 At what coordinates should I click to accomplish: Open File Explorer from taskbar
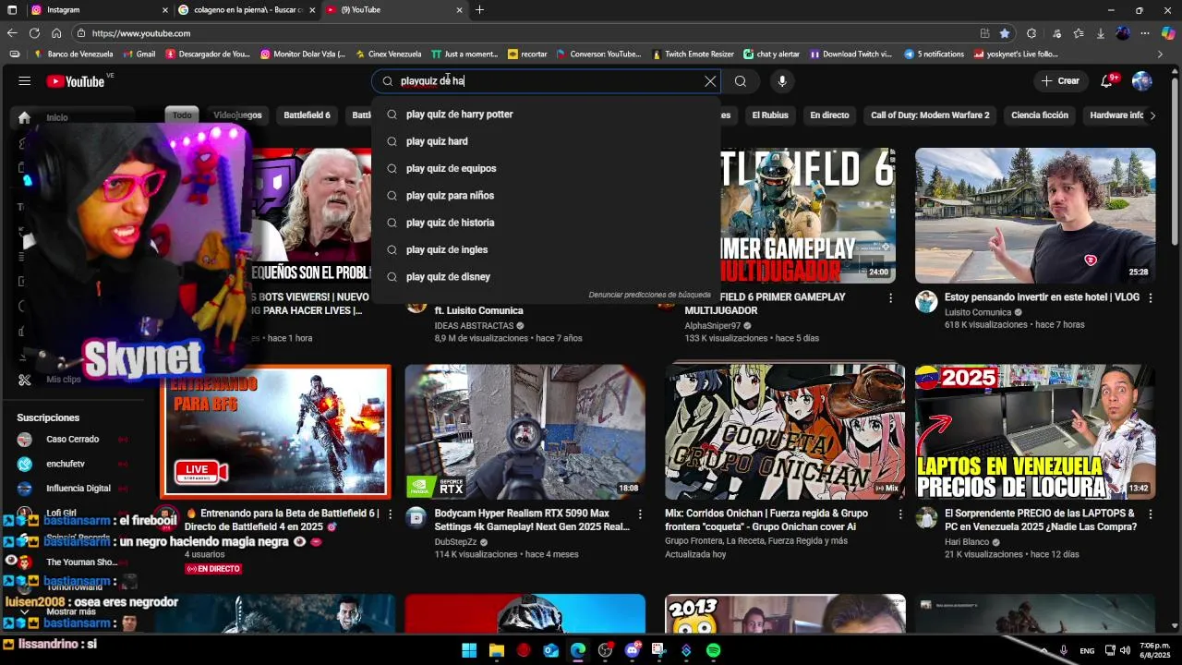[496, 650]
